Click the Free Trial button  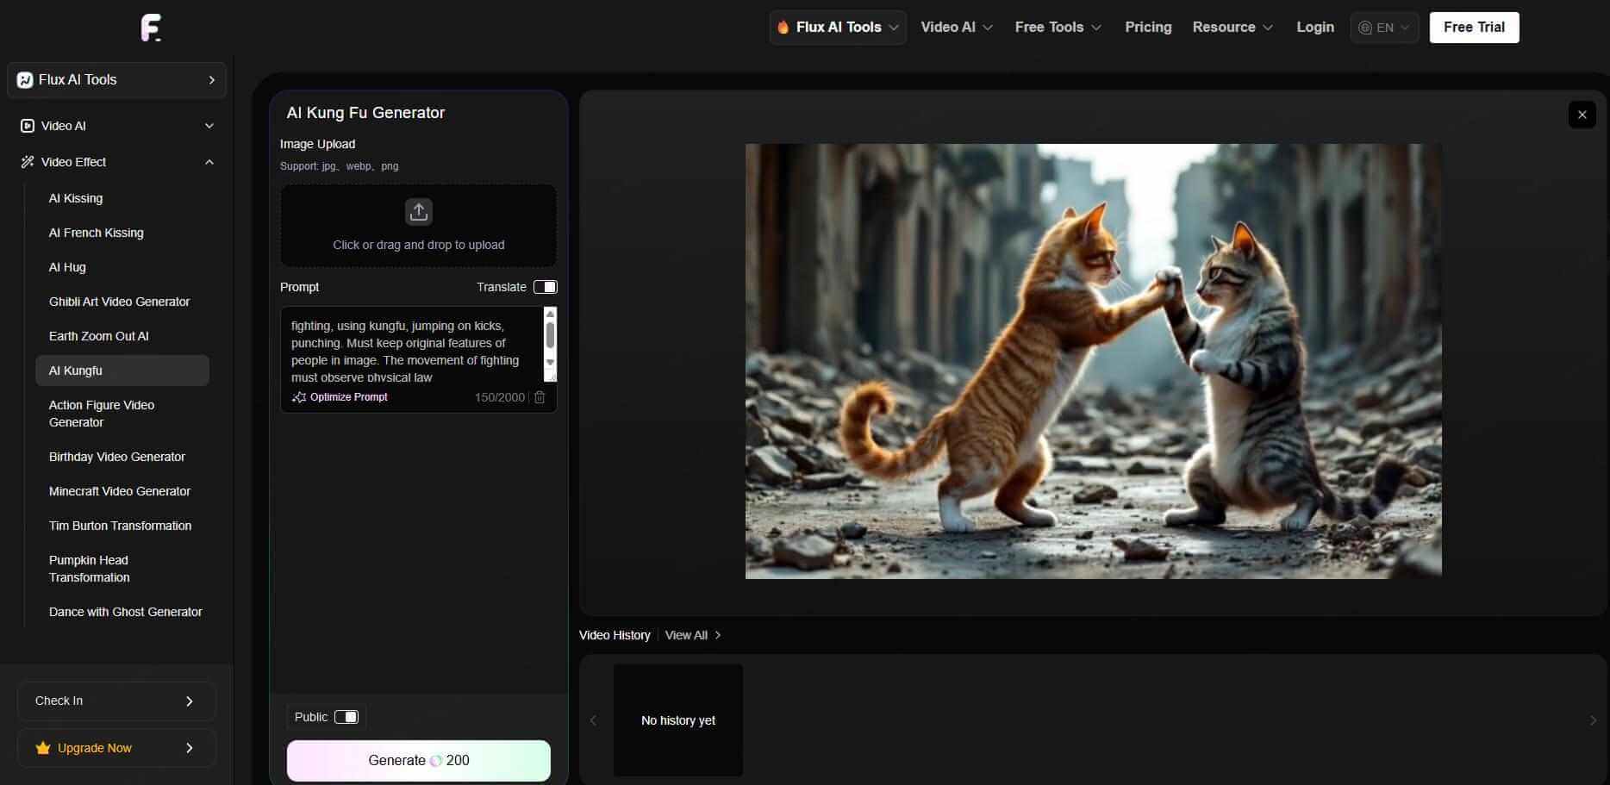tap(1473, 28)
